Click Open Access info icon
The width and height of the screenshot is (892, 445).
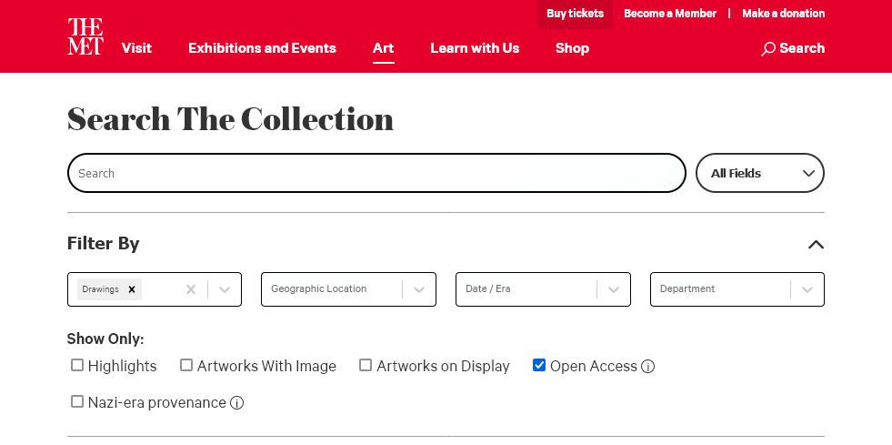click(648, 367)
